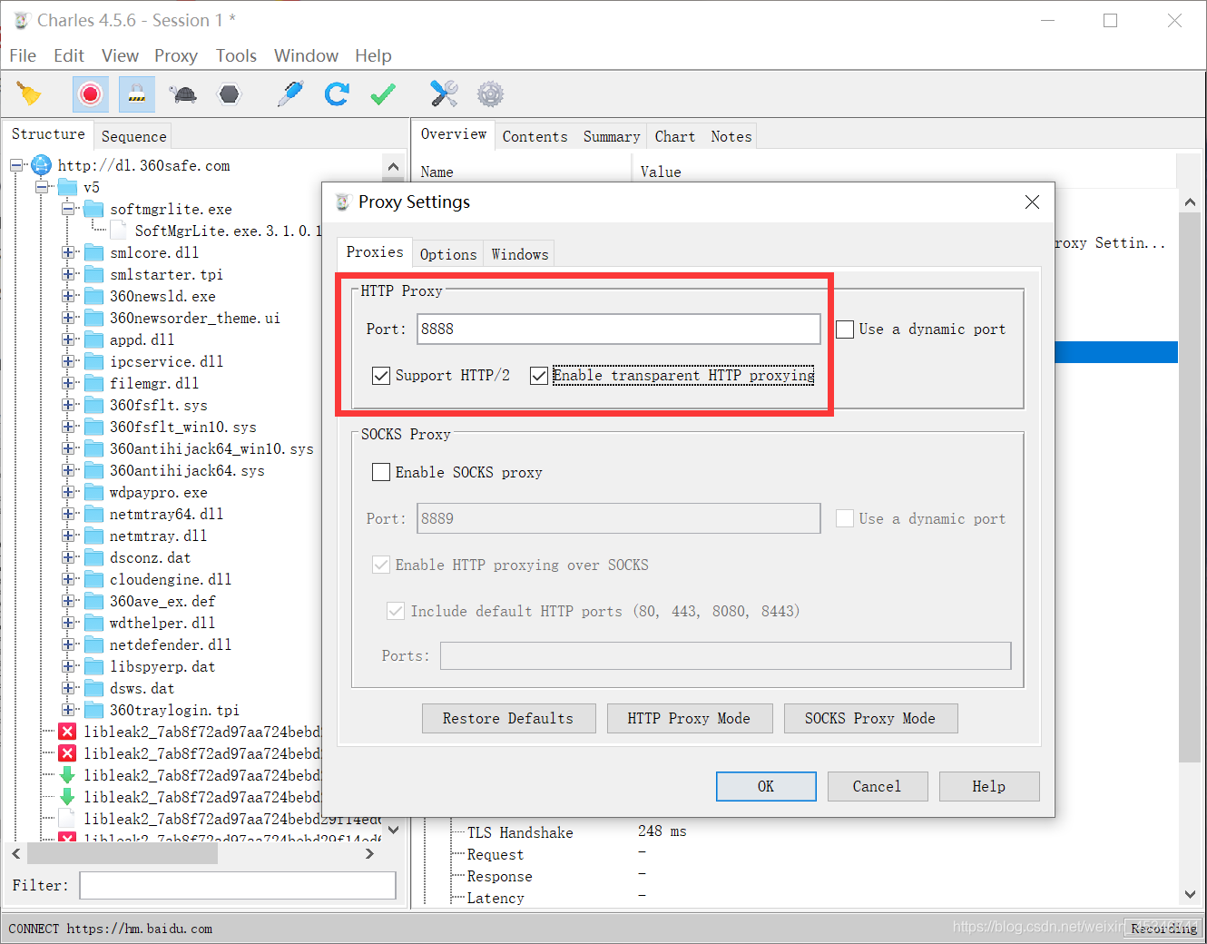Click HTTP Proxy Mode button

click(x=689, y=718)
